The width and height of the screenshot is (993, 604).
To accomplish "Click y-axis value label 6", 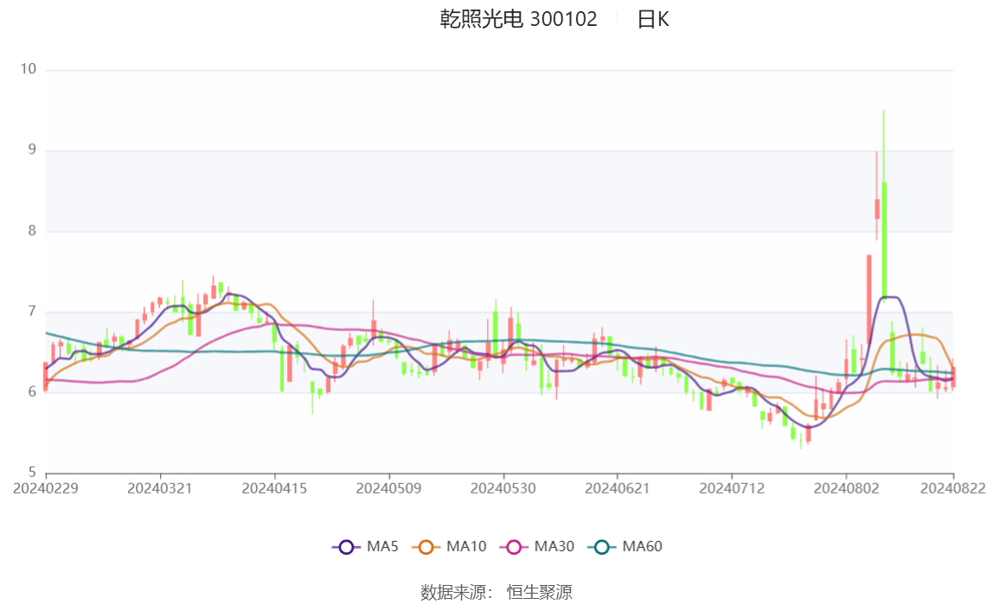I will pyautogui.click(x=32, y=392).
